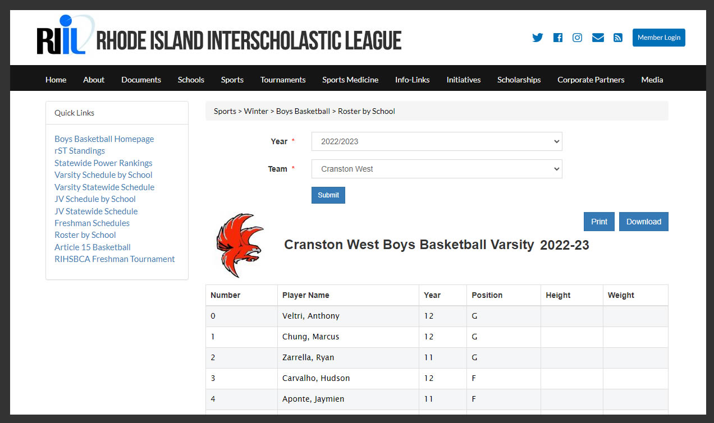714x423 pixels.
Task: Open the Year dropdown showing 2022/2023
Action: tap(437, 141)
